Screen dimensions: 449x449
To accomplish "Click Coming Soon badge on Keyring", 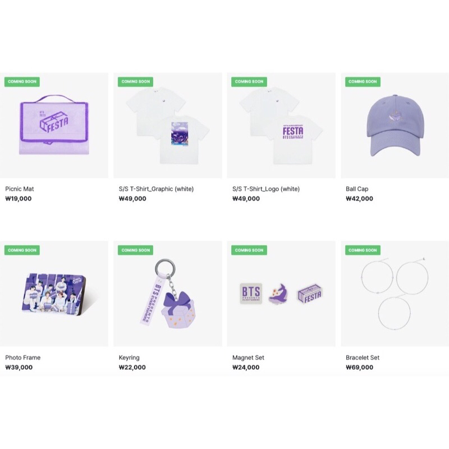I will pos(135,250).
